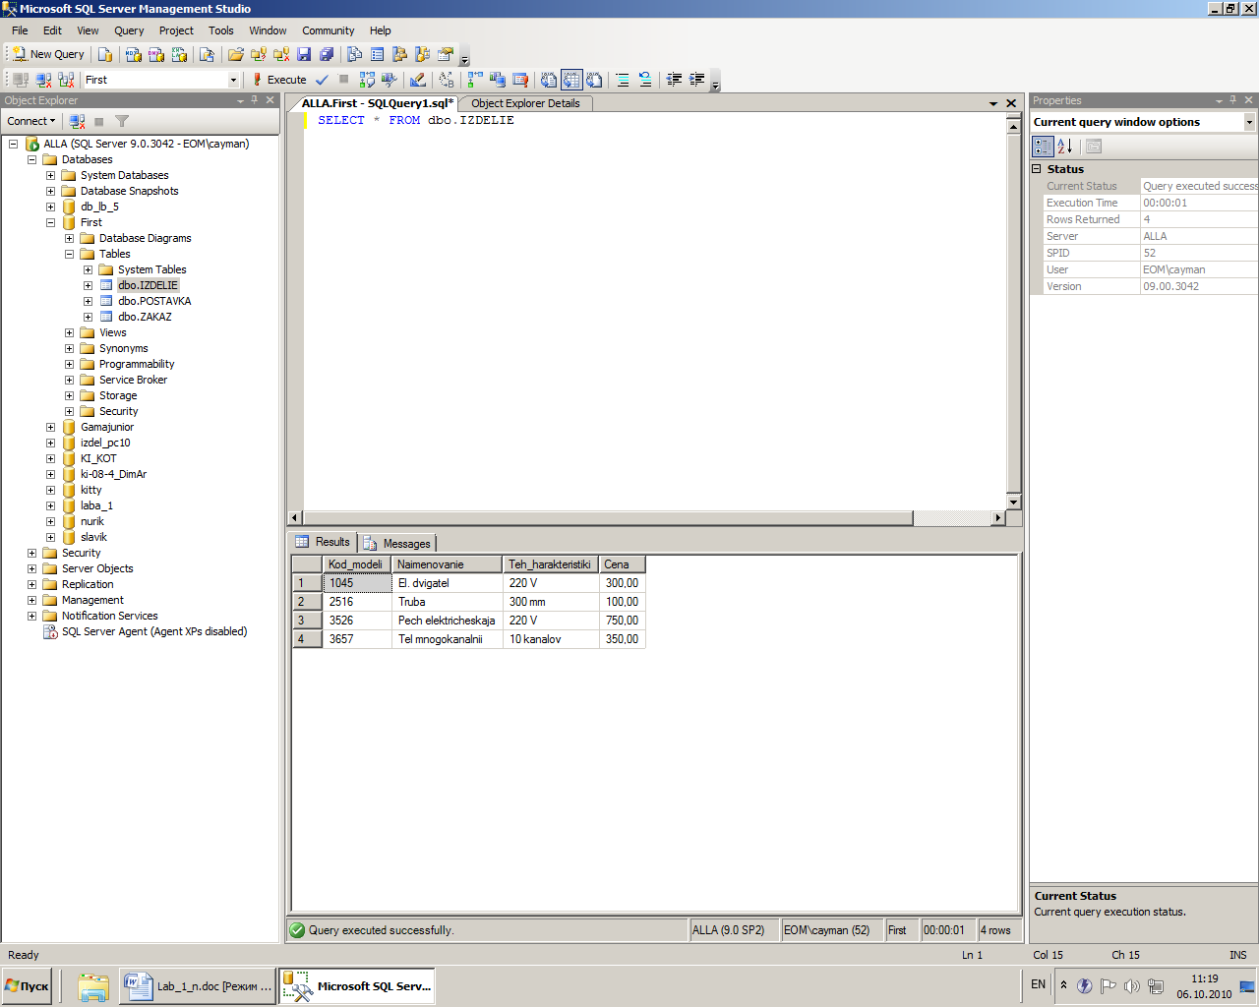1259x1007 pixels.
Task: Save the query with the floppy disk icon
Action: 304,54
